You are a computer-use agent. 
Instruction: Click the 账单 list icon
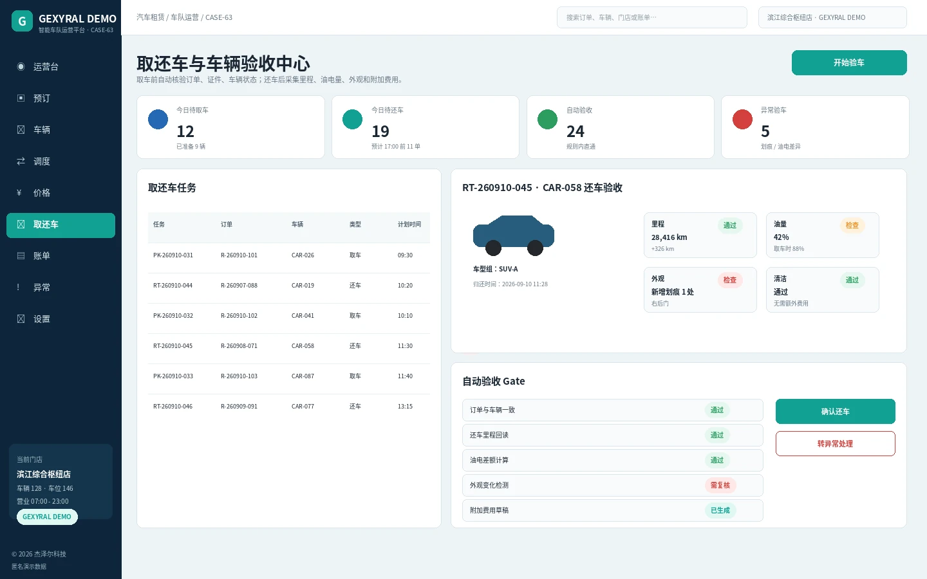point(21,256)
